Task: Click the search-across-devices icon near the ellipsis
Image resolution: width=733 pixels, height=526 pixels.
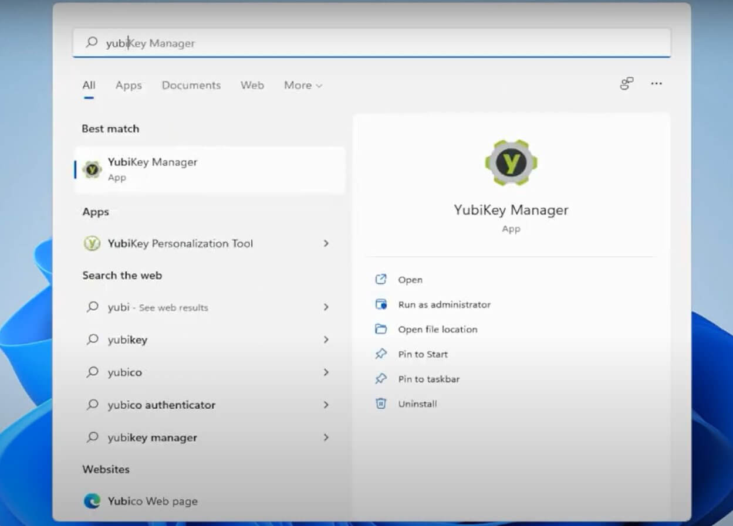Action: (x=626, y=84)
